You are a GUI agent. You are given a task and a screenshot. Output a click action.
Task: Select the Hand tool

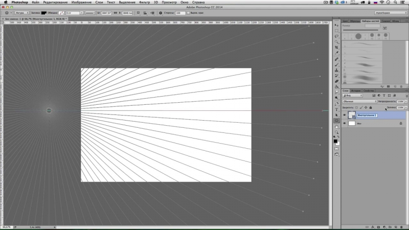(x=336, y=127)
